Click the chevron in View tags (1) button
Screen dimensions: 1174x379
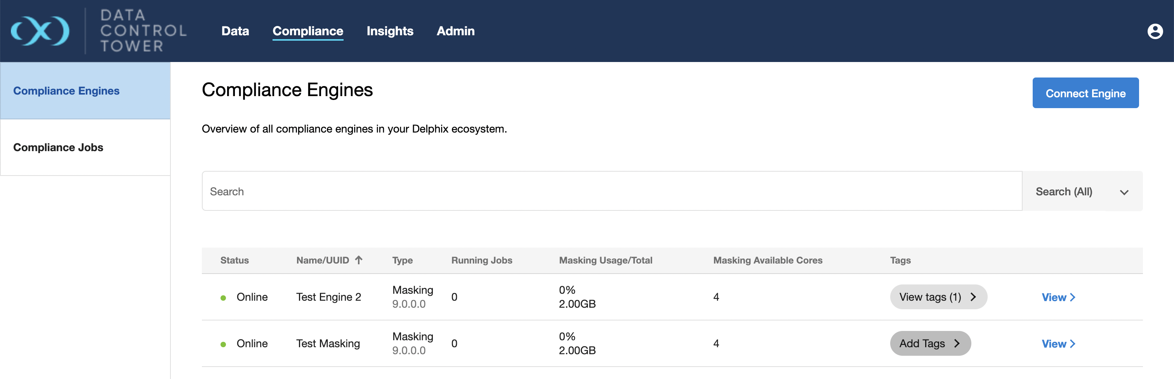[973, 297]
